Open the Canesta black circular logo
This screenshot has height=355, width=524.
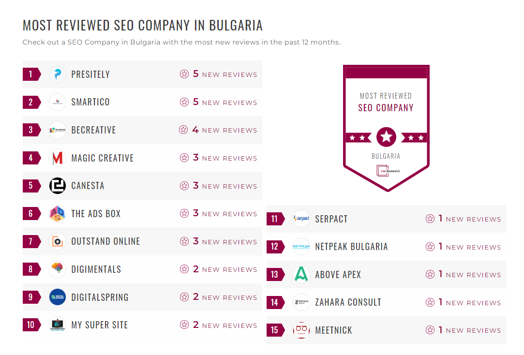pos(58,186)
